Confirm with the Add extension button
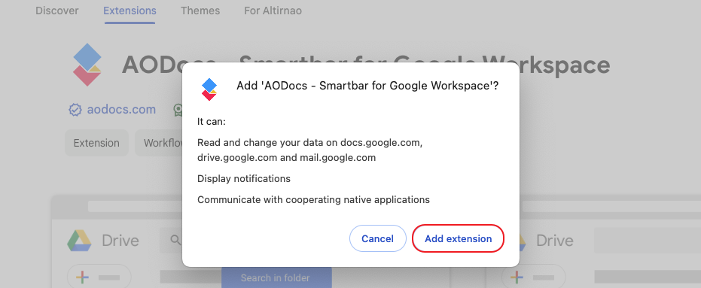The width and height of the screenshot is (701, 288). click(458, 239)
